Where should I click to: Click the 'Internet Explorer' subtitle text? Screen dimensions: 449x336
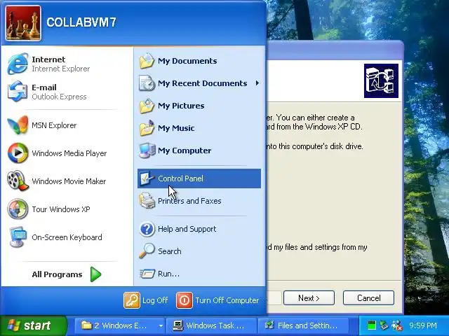pos(61,69)
